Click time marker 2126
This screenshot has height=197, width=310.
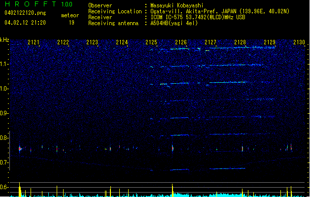coord(181,42)
